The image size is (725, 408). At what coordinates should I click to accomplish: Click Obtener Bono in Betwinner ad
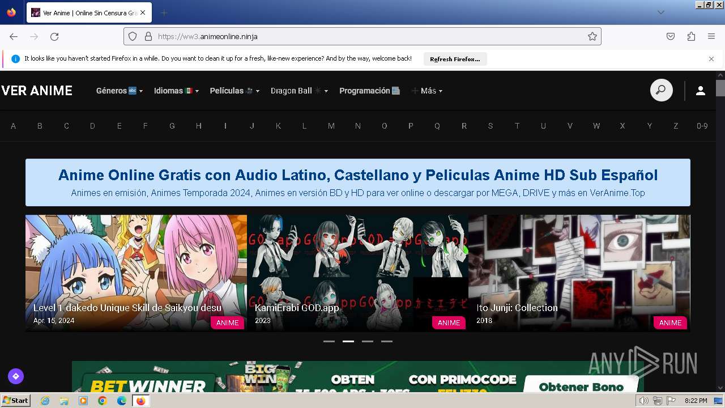tap(581, 386)
